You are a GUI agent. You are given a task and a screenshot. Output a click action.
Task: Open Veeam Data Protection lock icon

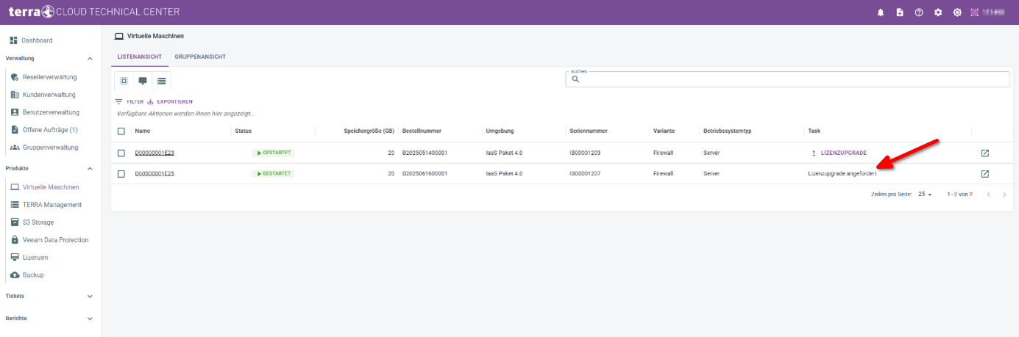15,240
